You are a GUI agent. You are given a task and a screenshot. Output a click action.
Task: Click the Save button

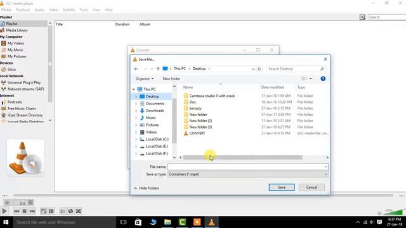tap(282, 187)
